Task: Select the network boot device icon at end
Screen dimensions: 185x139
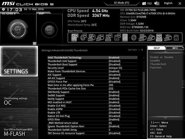Action: 176,37
